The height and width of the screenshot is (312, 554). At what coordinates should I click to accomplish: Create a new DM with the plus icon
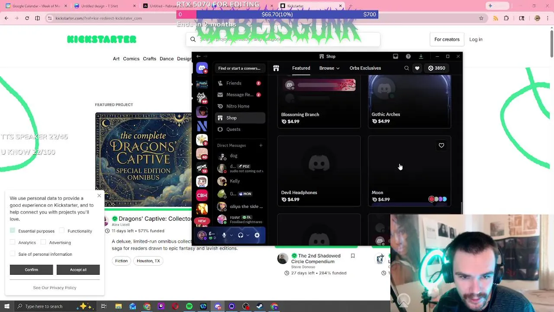point(261,146)
